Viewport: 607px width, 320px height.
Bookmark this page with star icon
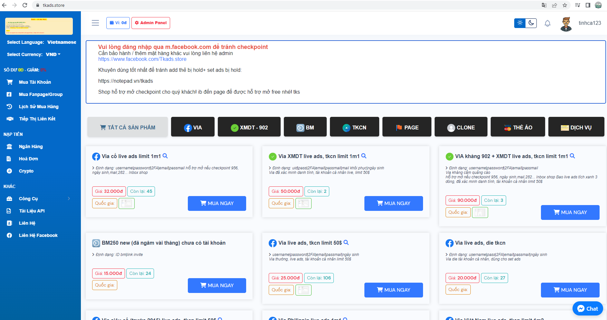click(565, 5)
